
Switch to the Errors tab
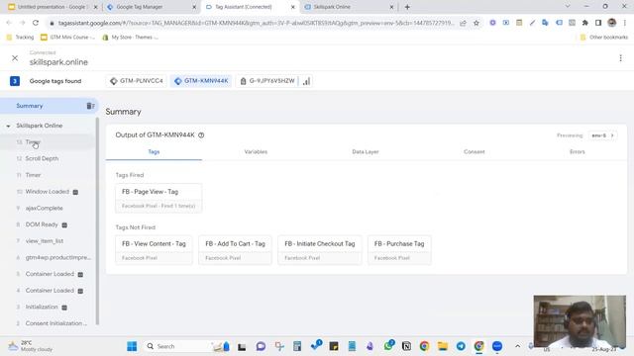(577, 152)
